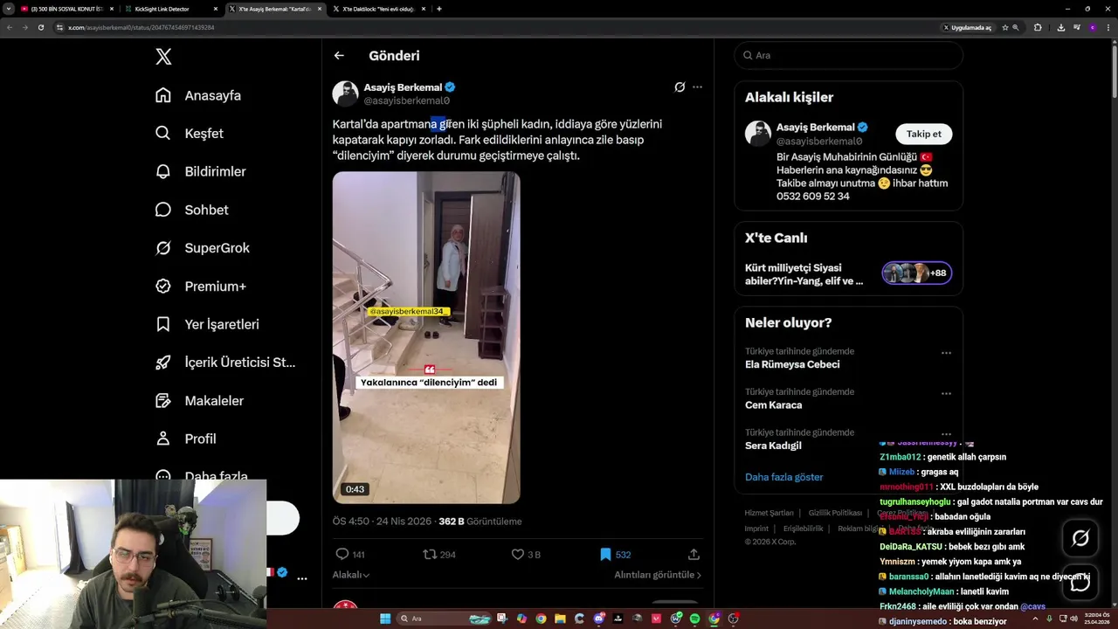Click the X logo in the sidebar
Screen dimensions: 1118x629
163,57
